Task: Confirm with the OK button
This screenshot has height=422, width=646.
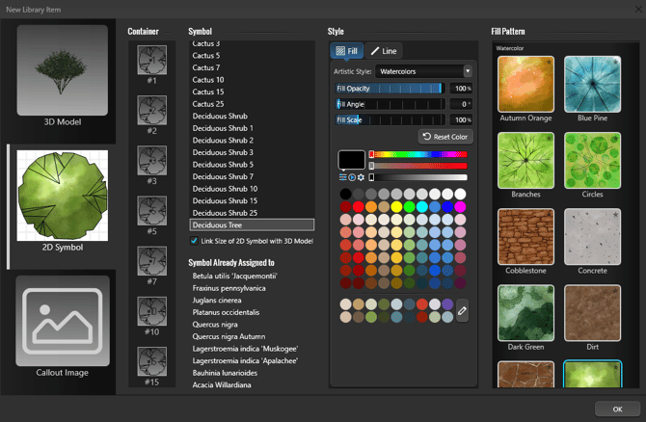Action: tap(617, 409)
